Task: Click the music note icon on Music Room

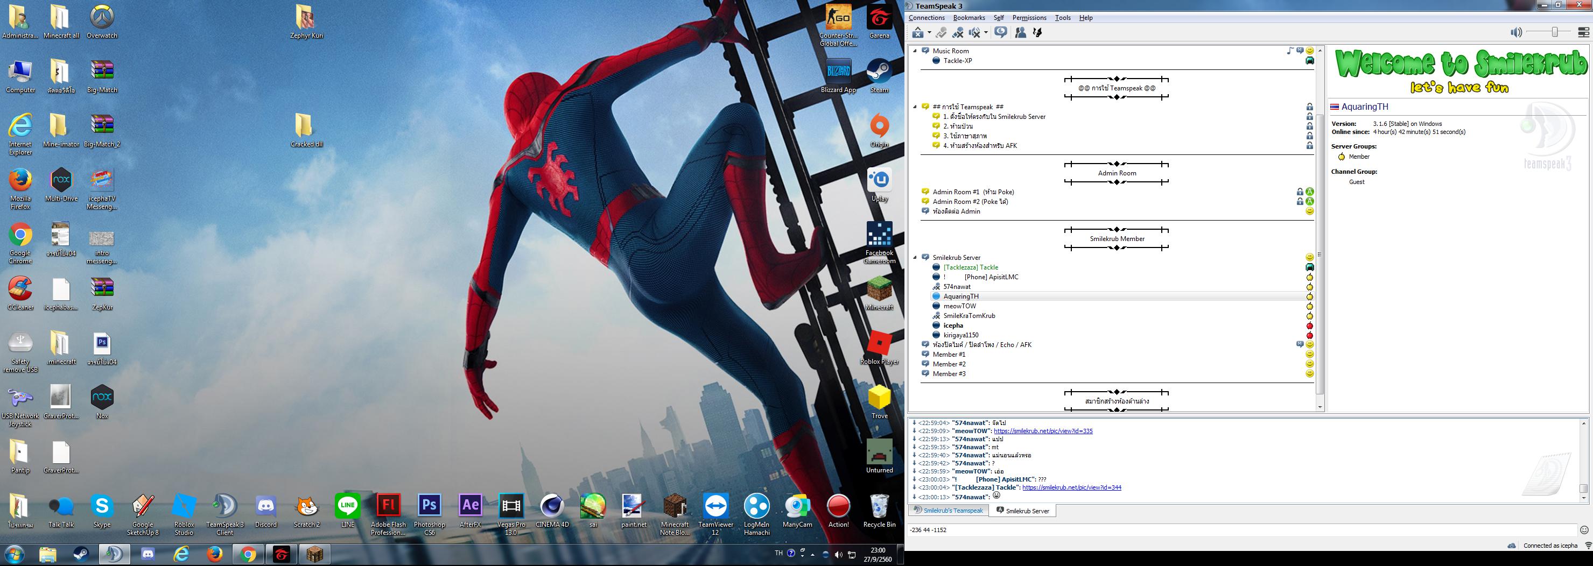Action: coord(1289,51)
